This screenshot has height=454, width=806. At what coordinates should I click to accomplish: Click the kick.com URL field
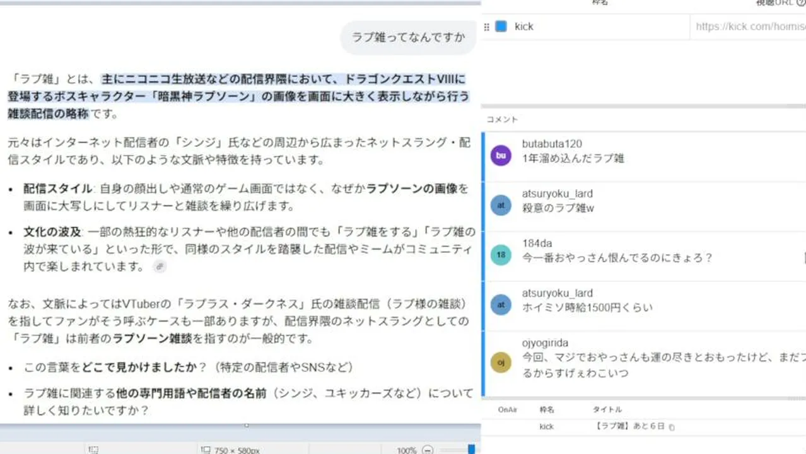748,26
